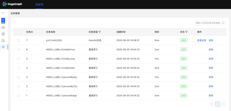
Task: Open the 任务类型 column filter
Action: 100,32
